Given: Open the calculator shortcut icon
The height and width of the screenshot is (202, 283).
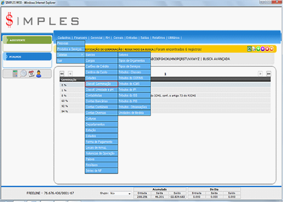Looking at the screenshot, I should pyautogui.click(x=15, y=74).
